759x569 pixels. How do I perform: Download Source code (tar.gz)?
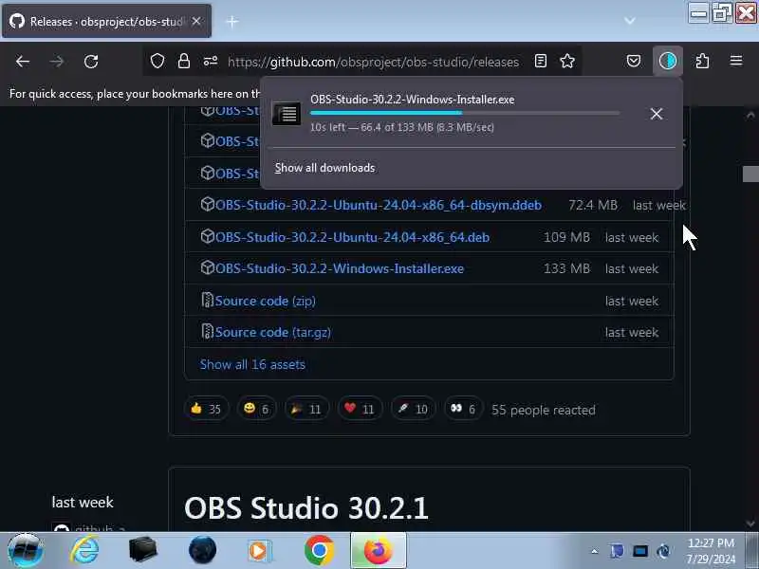(x=273, y=333)
